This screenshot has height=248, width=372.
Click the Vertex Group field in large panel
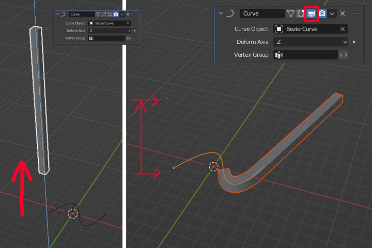pyautogui.click(x=305, y=55)
